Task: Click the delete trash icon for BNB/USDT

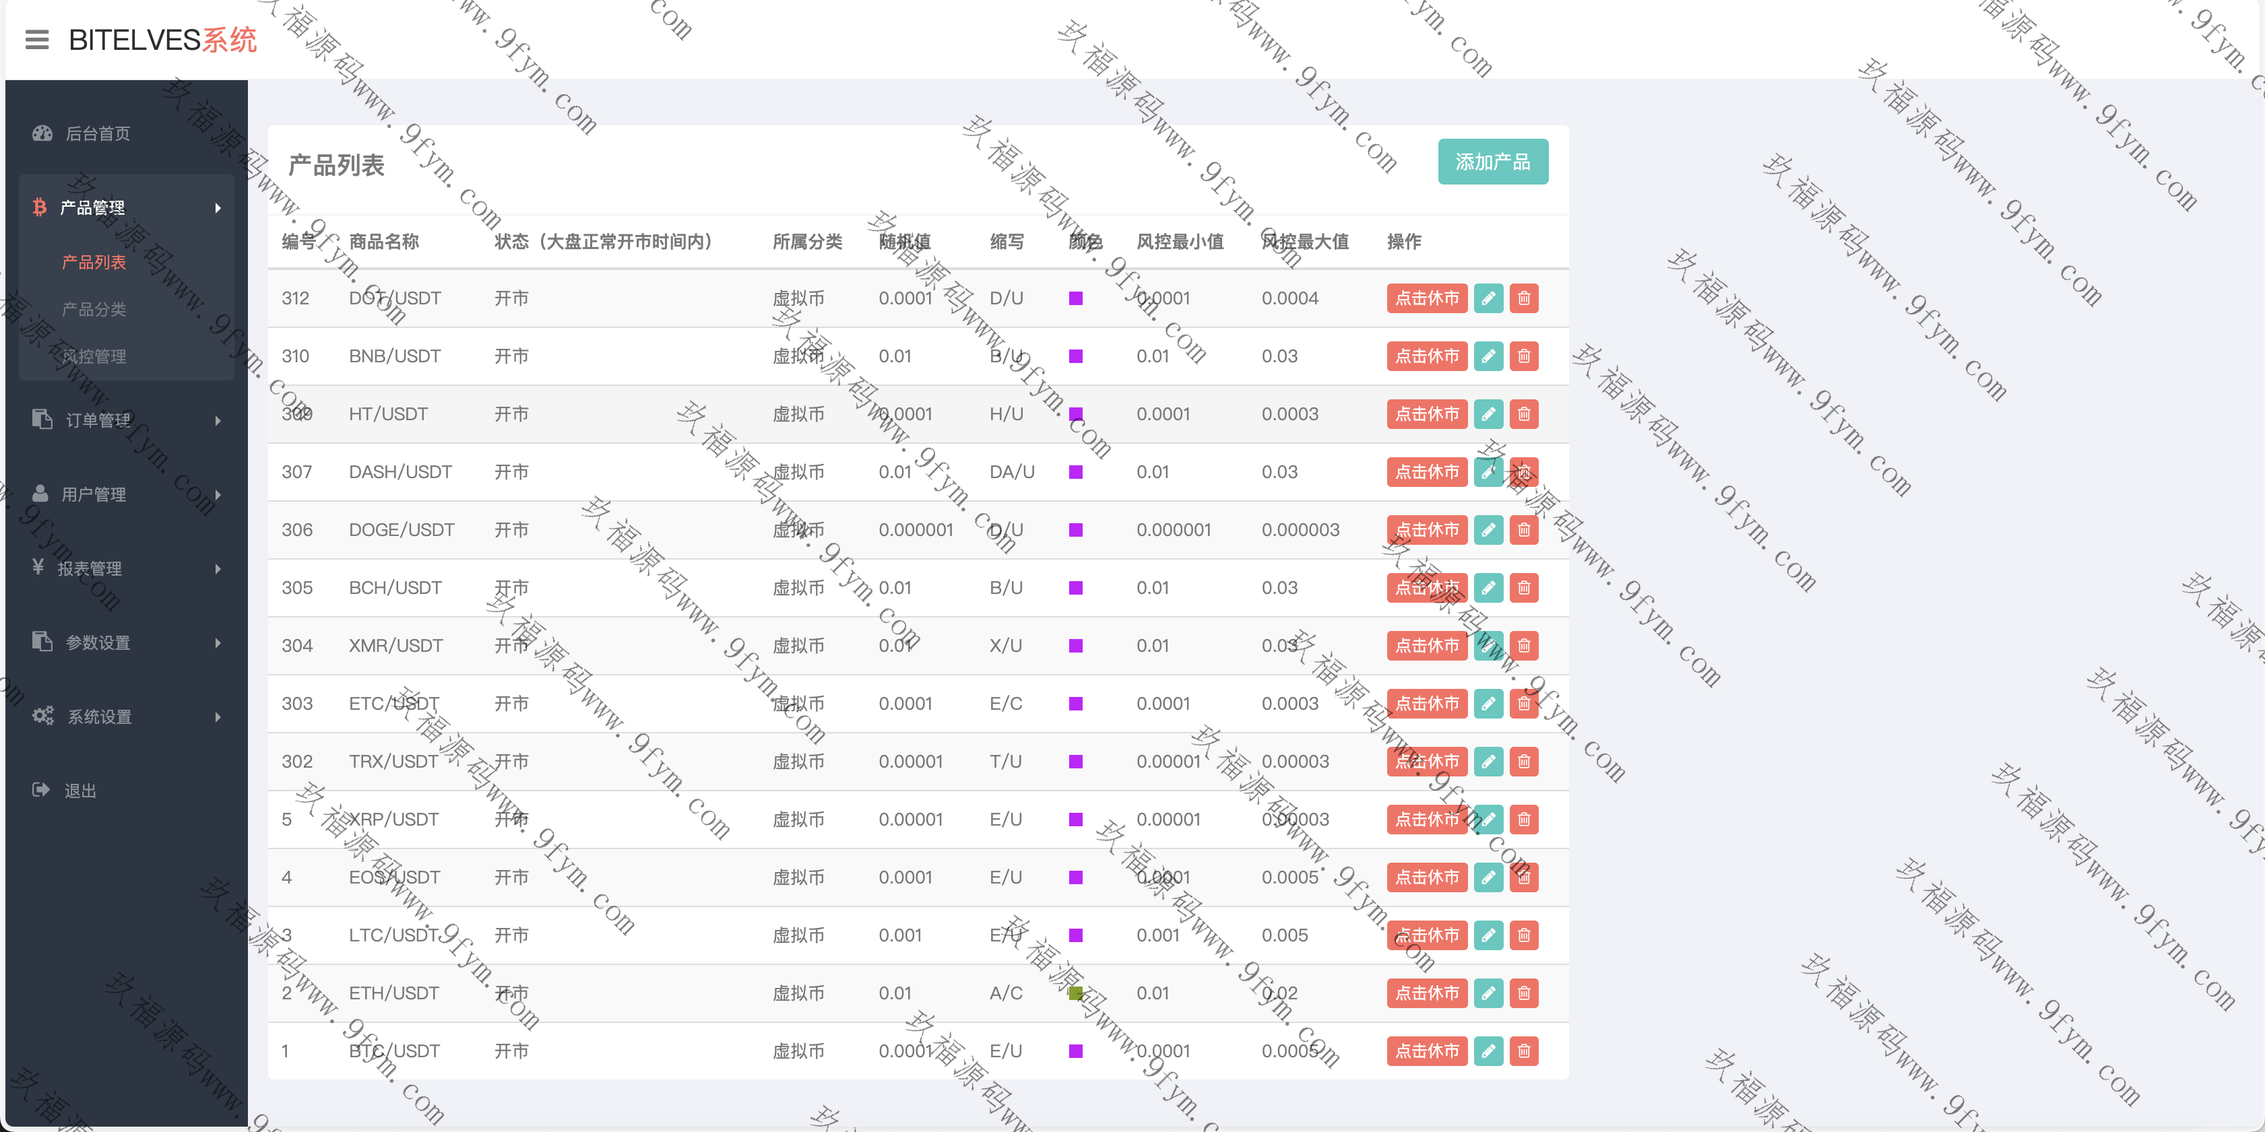Action: [1524, 356]
